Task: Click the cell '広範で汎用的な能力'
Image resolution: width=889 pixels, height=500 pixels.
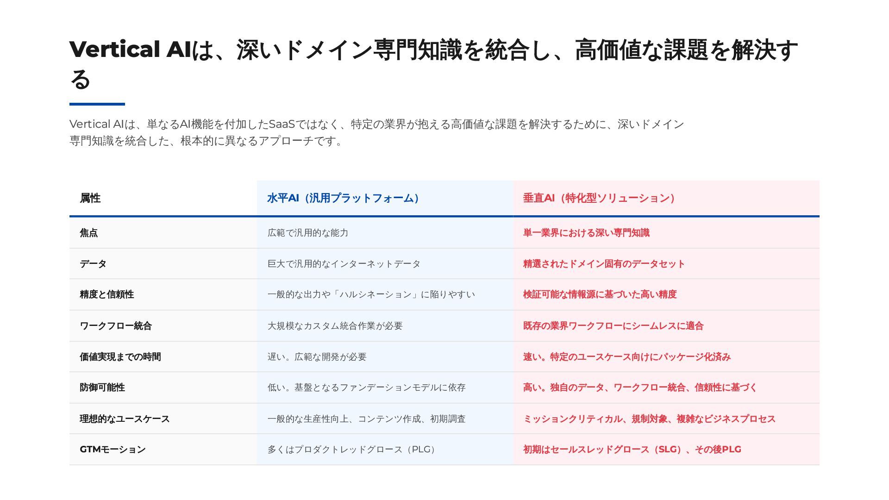Action: coord(308,233)
